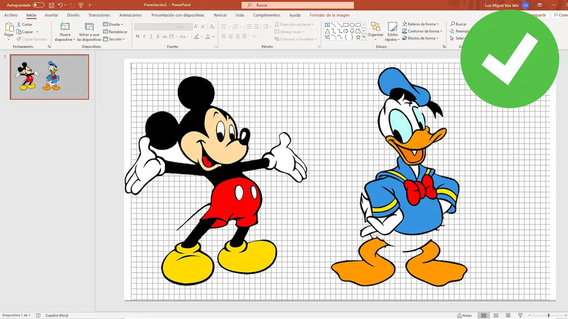The height and width of the screenshot is (319, 568).
Task: Click the Nueva diapositiva icon
Action: [x=65, y=27]
